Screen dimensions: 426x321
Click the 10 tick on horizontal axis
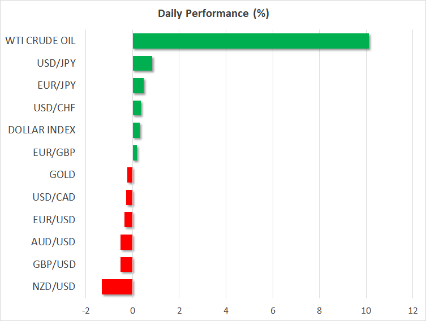[366, 310]
